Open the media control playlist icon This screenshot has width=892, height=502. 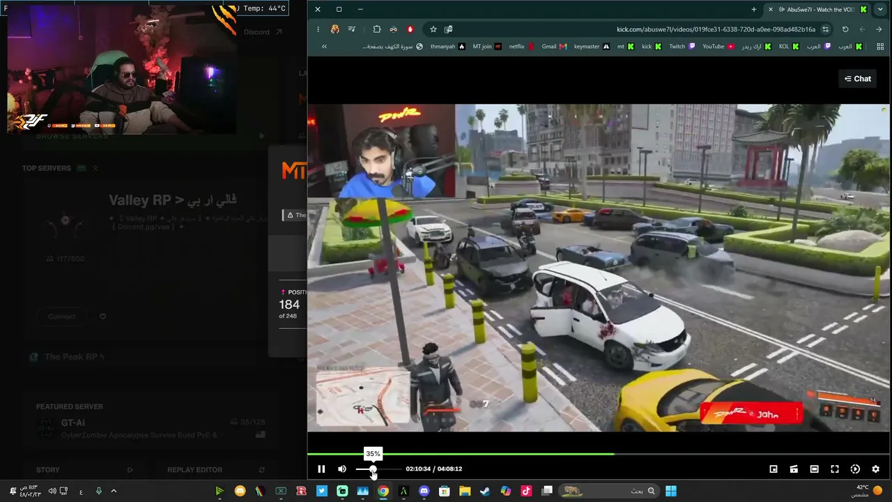(x=352, y=29)
